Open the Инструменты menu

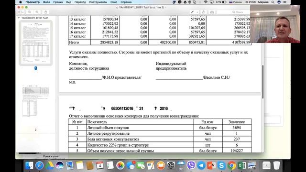tap(98, 2)
